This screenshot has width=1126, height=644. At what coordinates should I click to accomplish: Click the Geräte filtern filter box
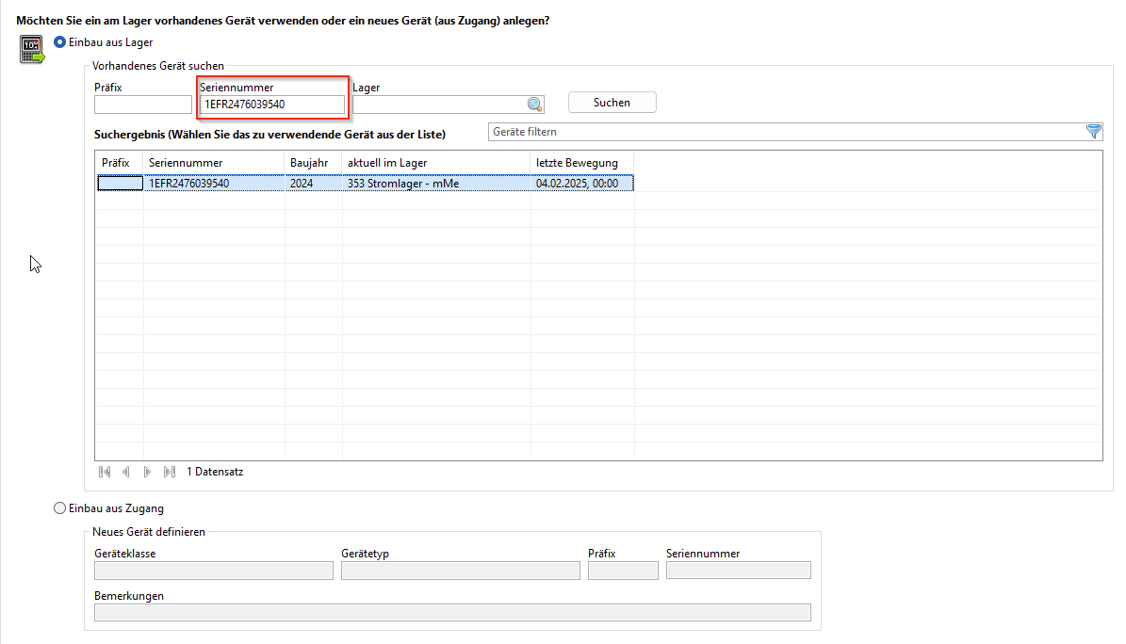tap(784, 132)
